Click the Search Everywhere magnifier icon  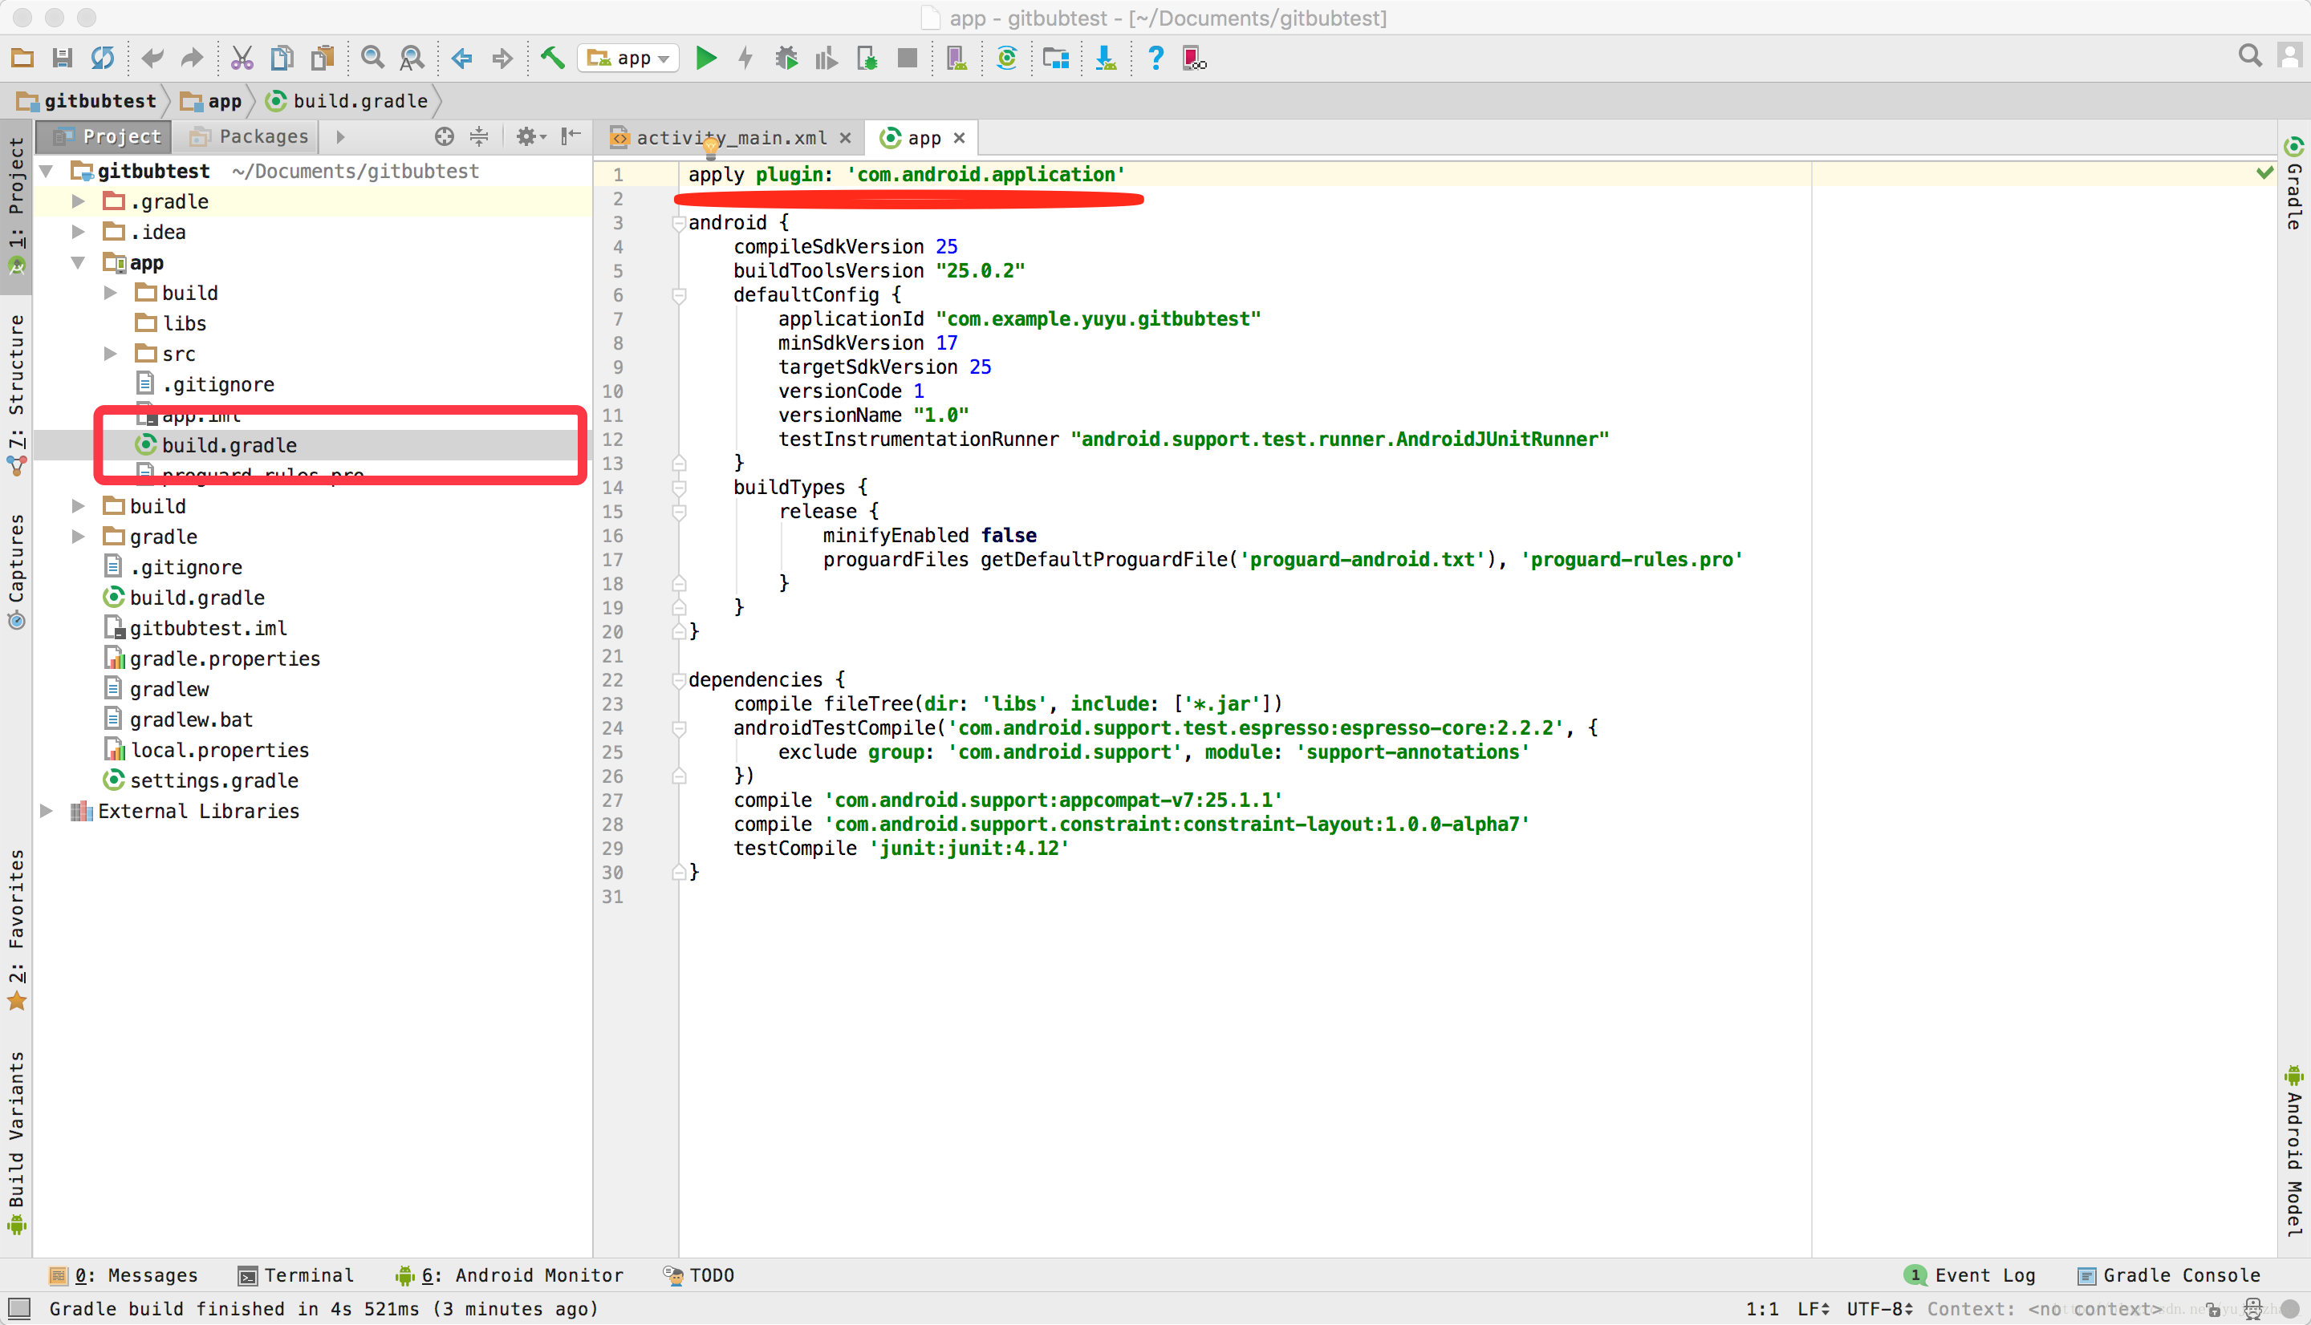tap(2250, 56)
